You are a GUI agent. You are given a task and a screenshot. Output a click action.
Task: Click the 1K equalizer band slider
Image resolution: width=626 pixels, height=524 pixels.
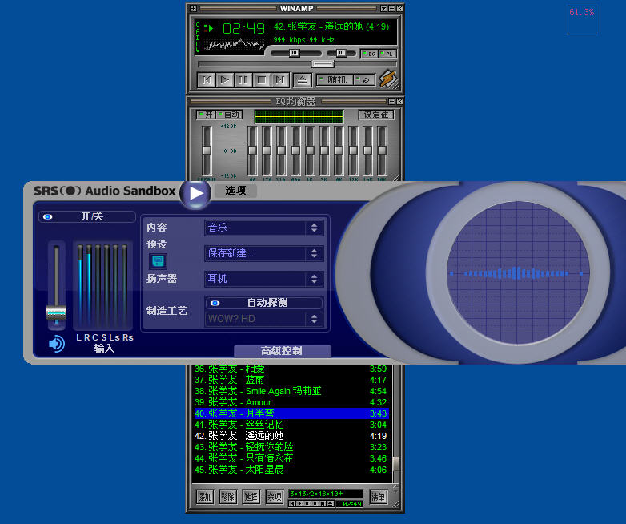[310, 151]
